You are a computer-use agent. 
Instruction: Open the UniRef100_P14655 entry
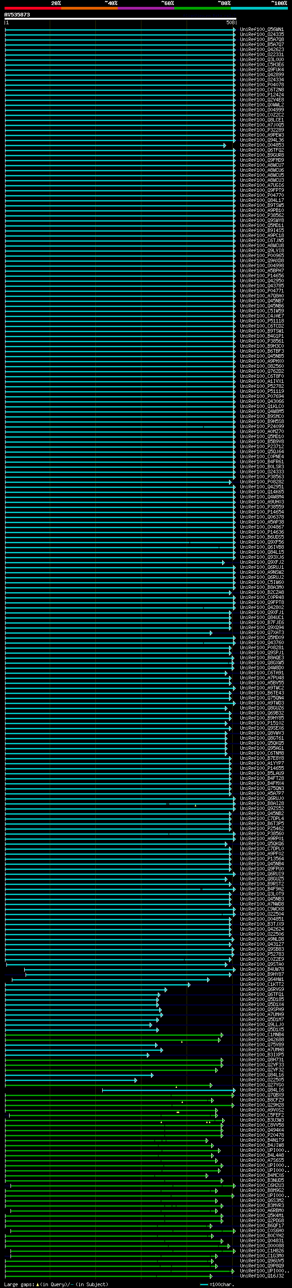click(262, 769)
